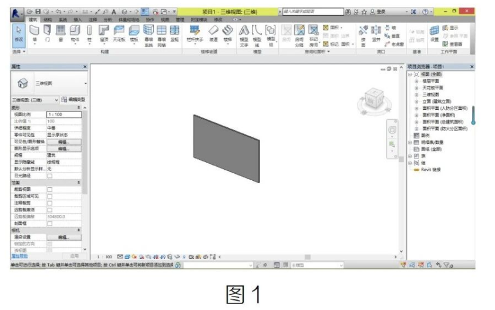Select Revit 链接 in project browser

[x=430, y=170]
